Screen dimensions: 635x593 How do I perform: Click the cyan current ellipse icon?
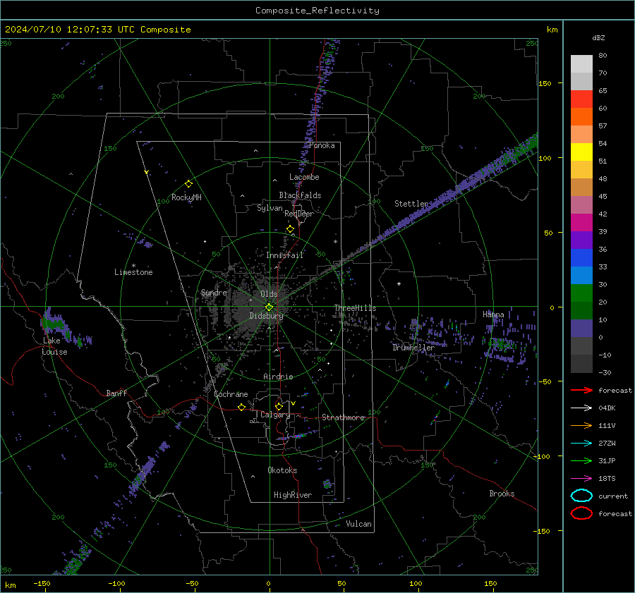[x=581, y=496]
